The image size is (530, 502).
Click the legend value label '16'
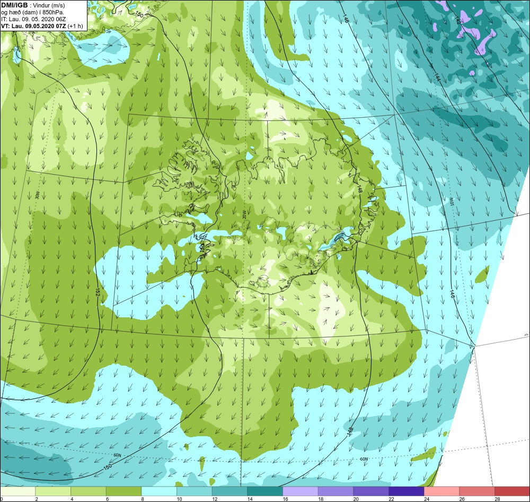click(x=285, y=499)
